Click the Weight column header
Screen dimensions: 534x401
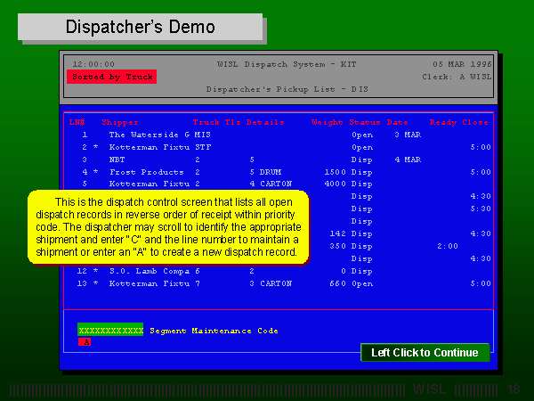328,122
